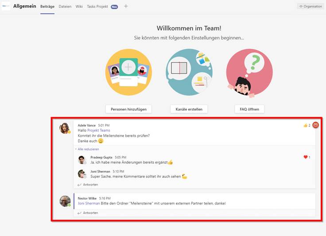326x236 pixels.
Task: Collapse replies via Alle reduzieren
Action: pyautogui.click(x=88, y=149)
